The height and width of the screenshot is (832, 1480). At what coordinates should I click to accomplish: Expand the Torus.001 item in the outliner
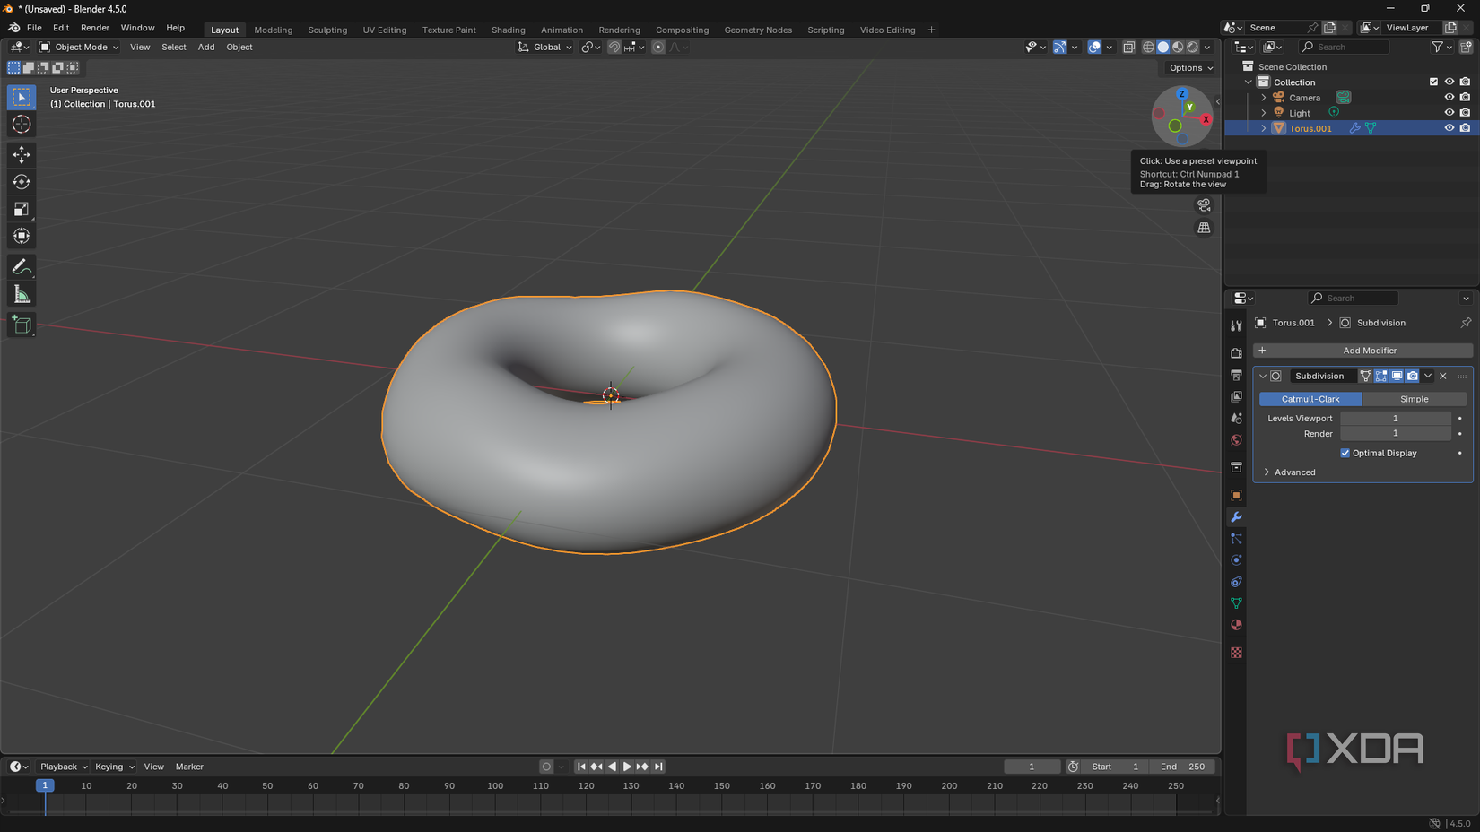point(1263,127)
